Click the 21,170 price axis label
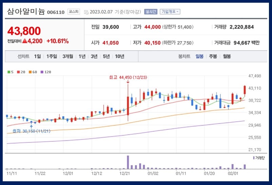Screen dimensions: 272x185 tap(255, 150)
